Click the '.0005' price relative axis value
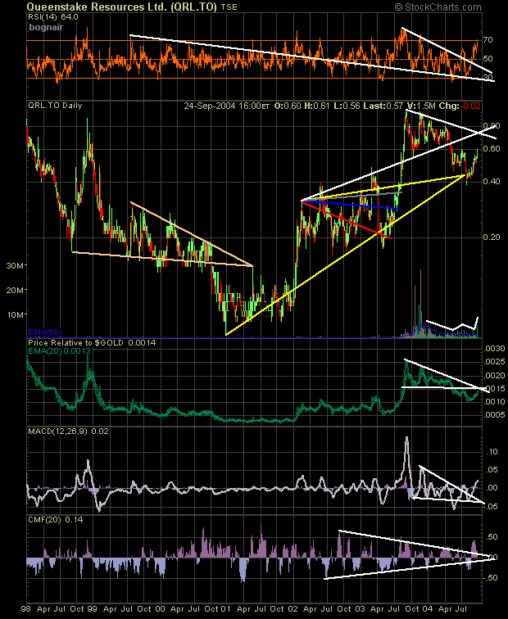Screen dimensions: 508x619 (x=494, y=415)
